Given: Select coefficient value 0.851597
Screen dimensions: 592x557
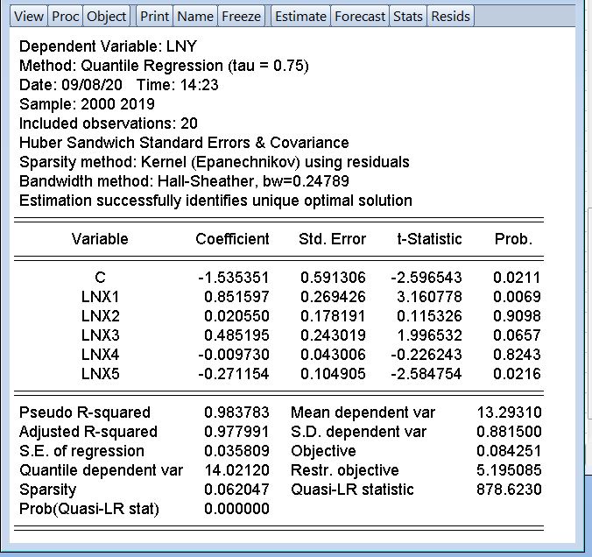Looking at the screenshot, I should [236, 297].
